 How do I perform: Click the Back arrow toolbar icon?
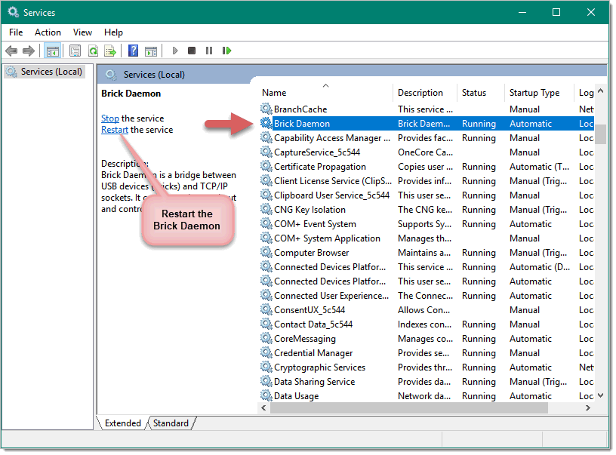tap(11, 51)
